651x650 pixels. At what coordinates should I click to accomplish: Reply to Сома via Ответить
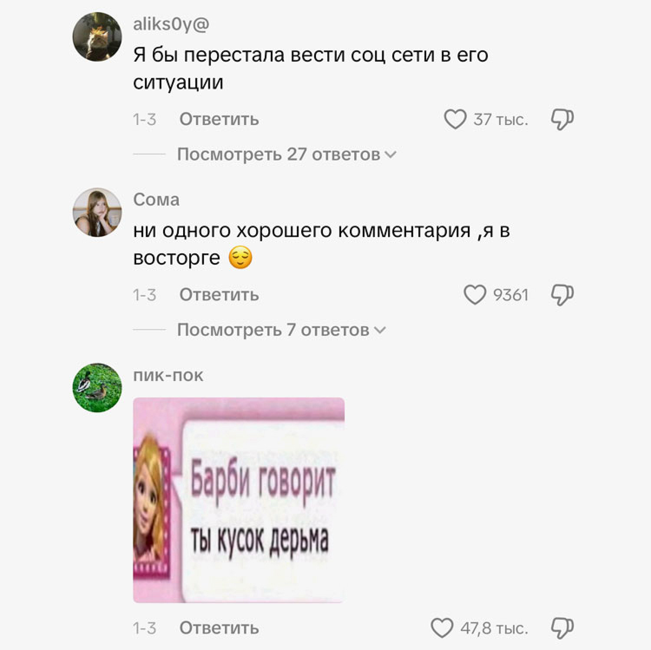(x=219, y=295)
